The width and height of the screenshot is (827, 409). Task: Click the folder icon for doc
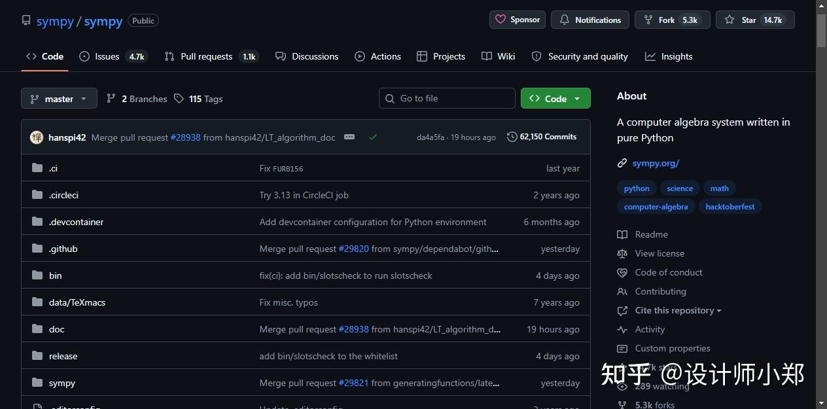[37, 329]
